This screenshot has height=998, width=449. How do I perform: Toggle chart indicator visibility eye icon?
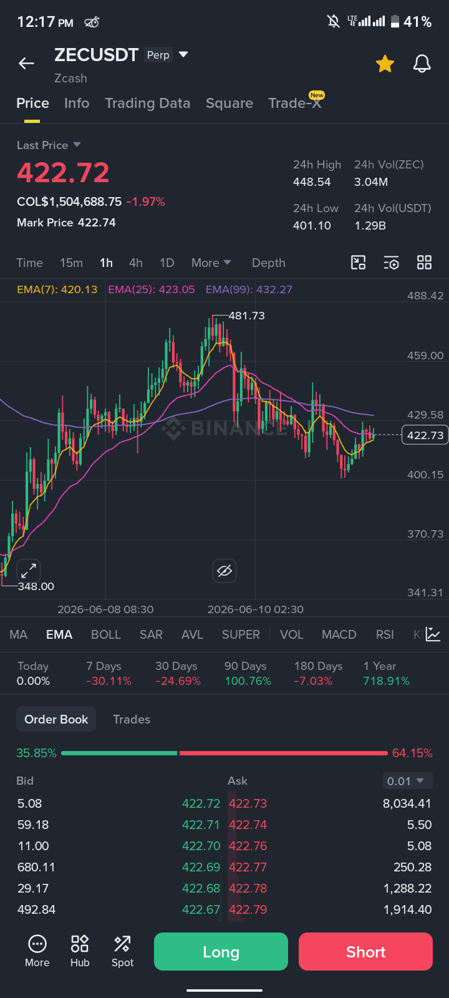coord(224,571)
